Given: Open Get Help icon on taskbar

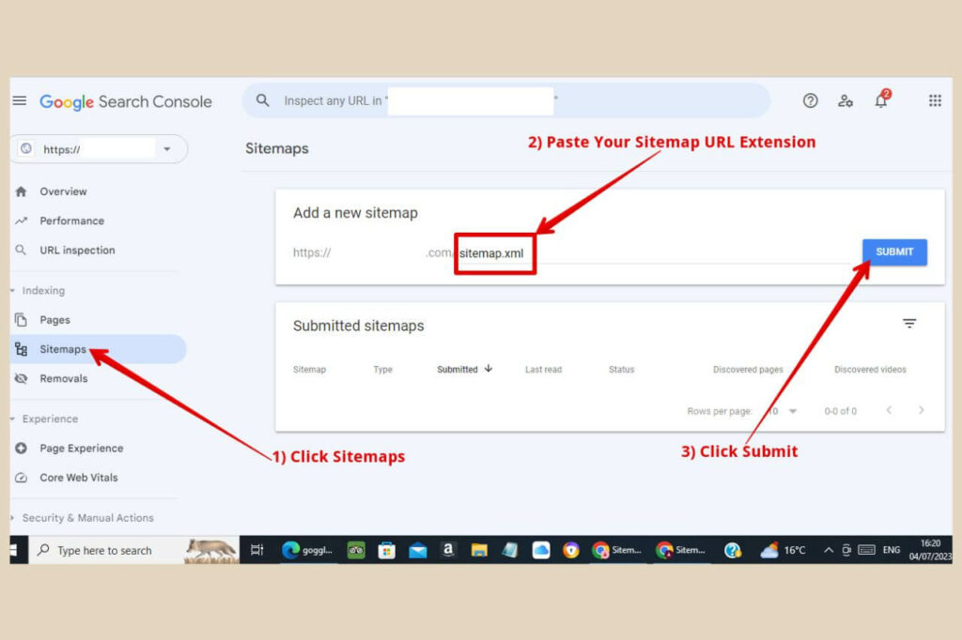Looking at the screenshot, I should pos(733,551).
